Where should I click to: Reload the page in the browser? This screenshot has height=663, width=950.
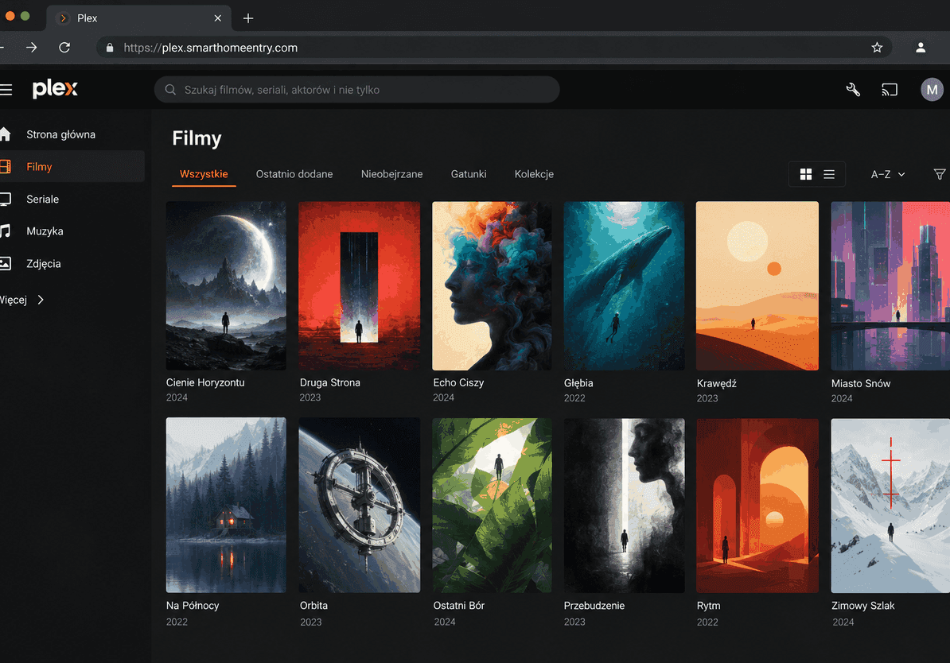(x=64, y=47)
